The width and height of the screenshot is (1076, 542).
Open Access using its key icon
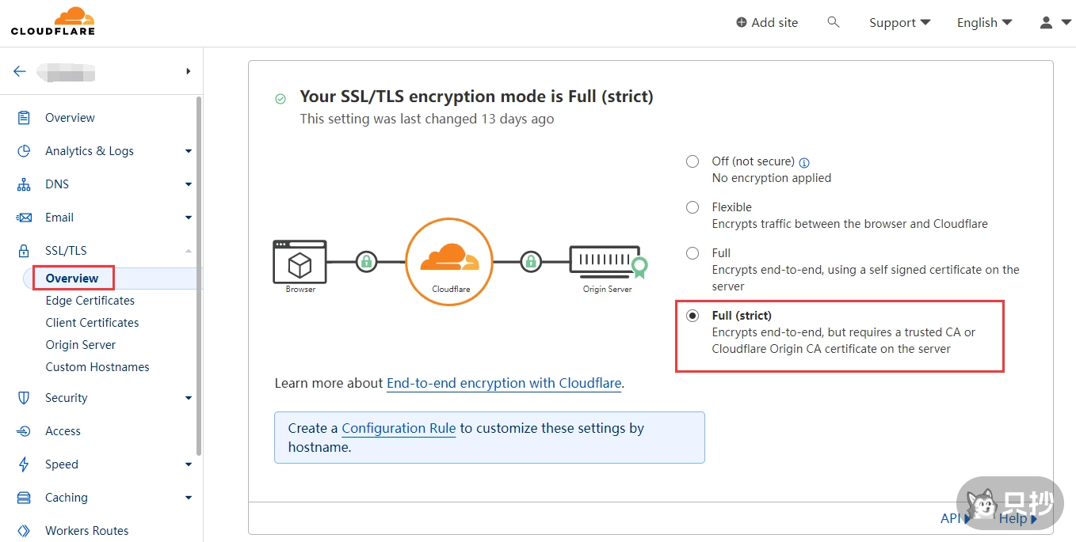coord(24,430)
